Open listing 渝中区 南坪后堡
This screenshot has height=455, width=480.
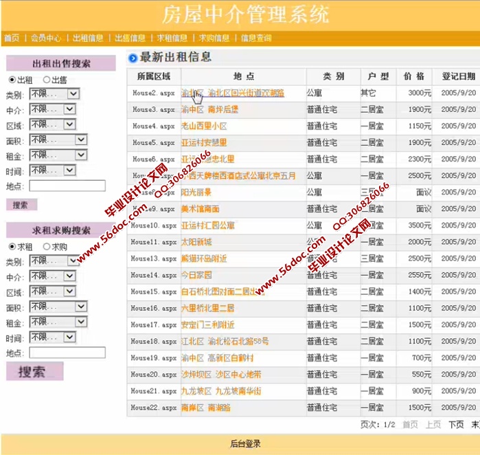coord(209,109)
